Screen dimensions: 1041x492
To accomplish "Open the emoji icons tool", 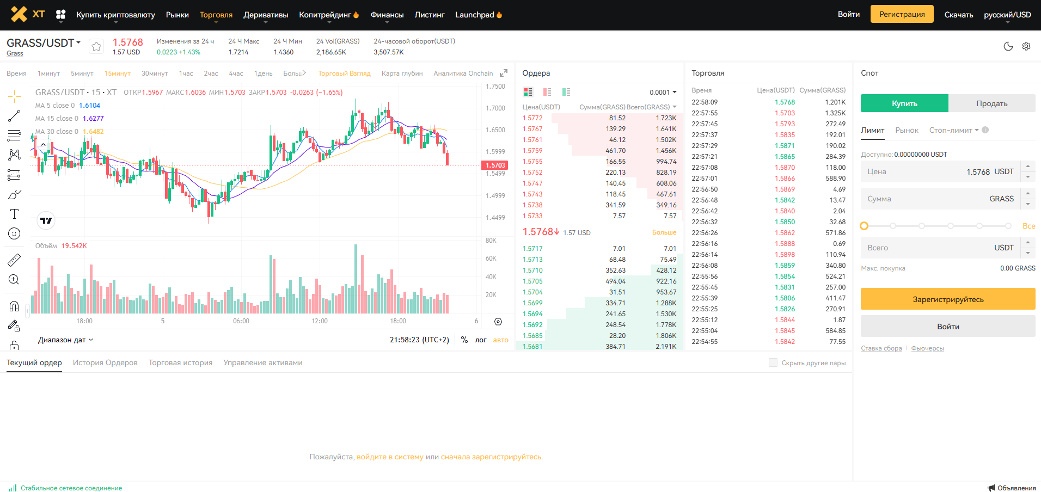I will click(14, 233).
